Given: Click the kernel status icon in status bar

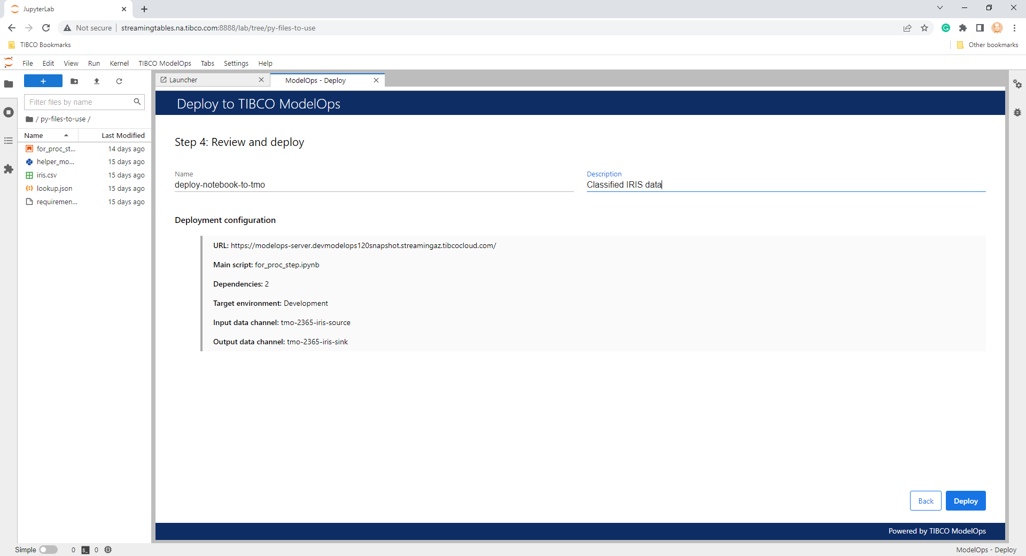Looking at the screenshot, I should tap(108, 550).
